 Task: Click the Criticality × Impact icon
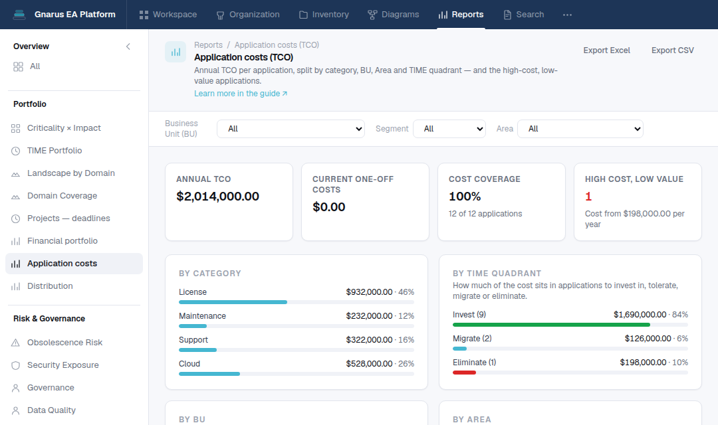(x=15, y=128)
